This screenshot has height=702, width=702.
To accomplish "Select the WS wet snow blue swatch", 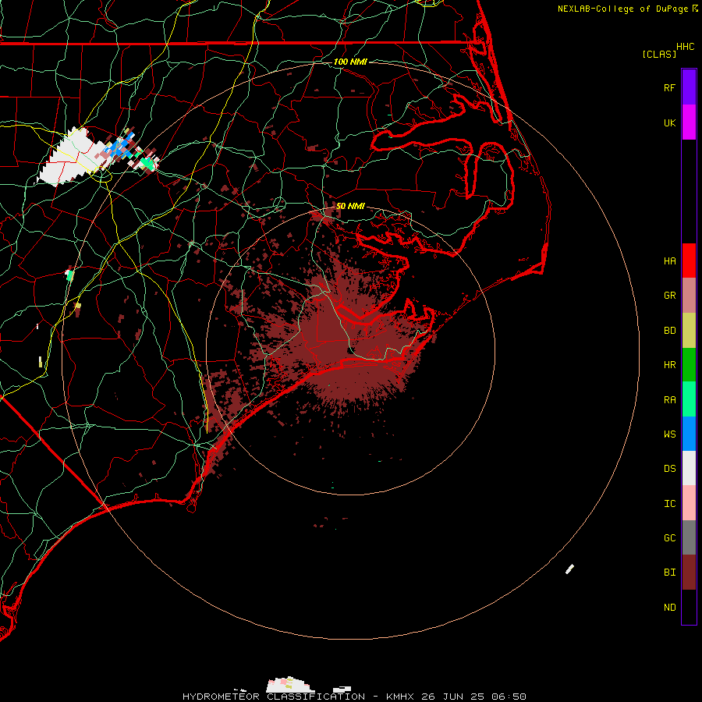I will point(689,434).
